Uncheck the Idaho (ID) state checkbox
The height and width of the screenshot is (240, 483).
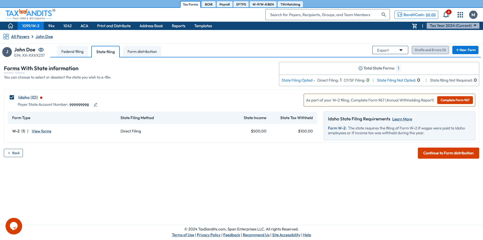click(12, 97)
